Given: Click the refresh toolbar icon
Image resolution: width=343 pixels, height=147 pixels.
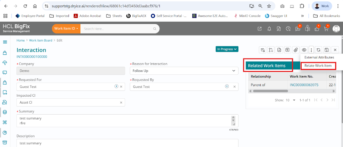Looking at the screenshot, I should coord(319,50).
